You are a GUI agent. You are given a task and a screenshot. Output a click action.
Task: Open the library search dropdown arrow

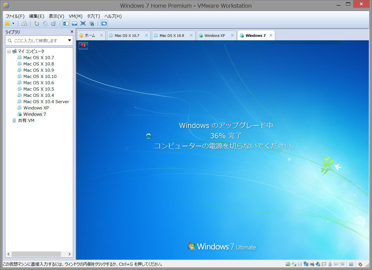pos(69,41)
